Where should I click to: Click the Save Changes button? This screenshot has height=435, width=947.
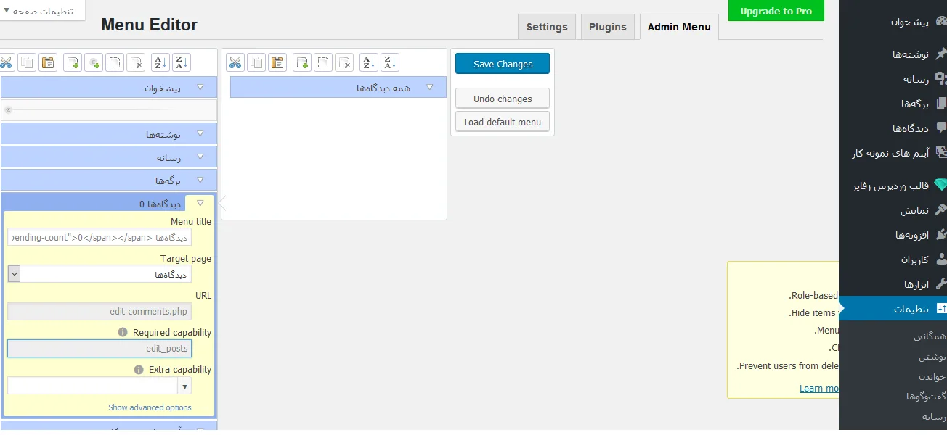(503, 64)
